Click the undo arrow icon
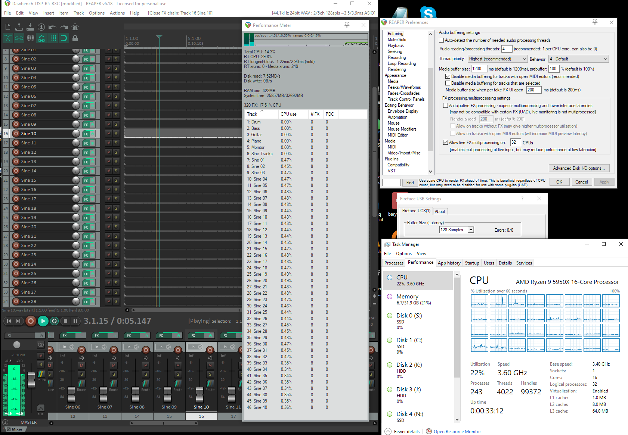 pyautogui.click(x=53, y=27)
